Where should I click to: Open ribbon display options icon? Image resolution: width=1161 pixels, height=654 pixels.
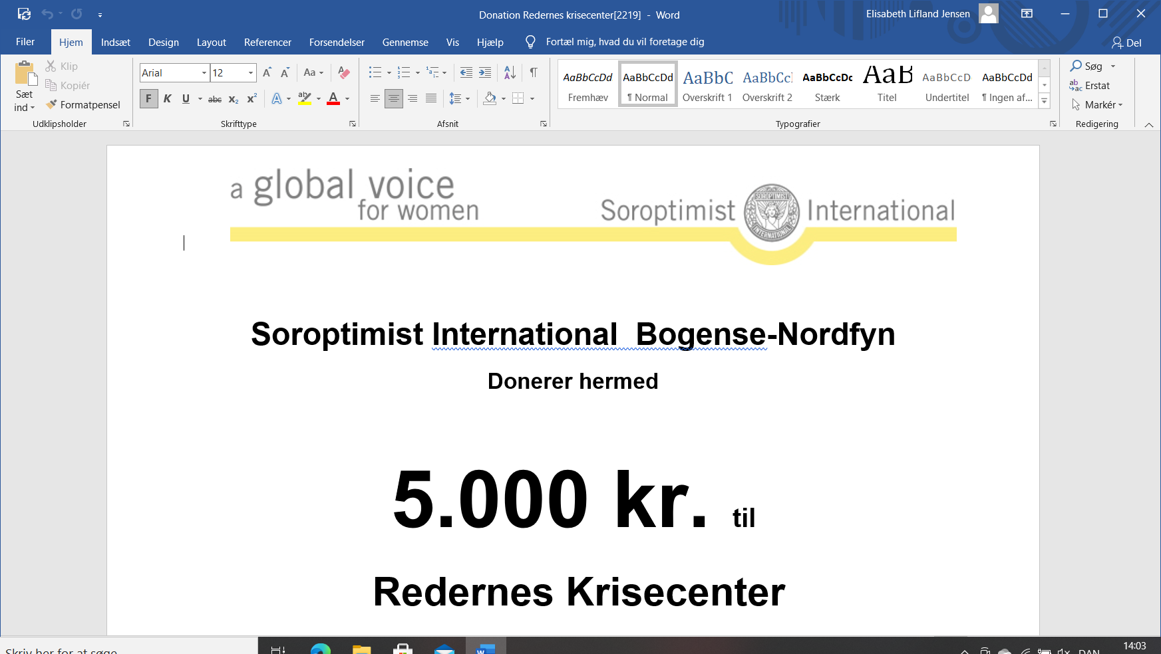[x=1027, y=14]
